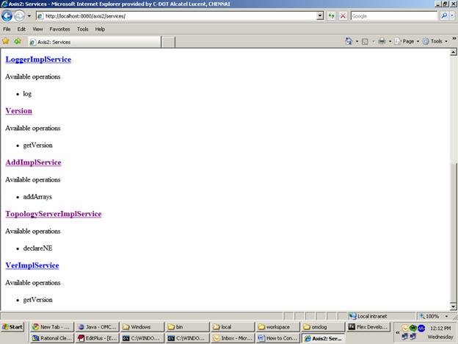Switch to Axis2: Ser... taskbar button
The width and height of the screenshot is (458, 344).
(324, 338)
